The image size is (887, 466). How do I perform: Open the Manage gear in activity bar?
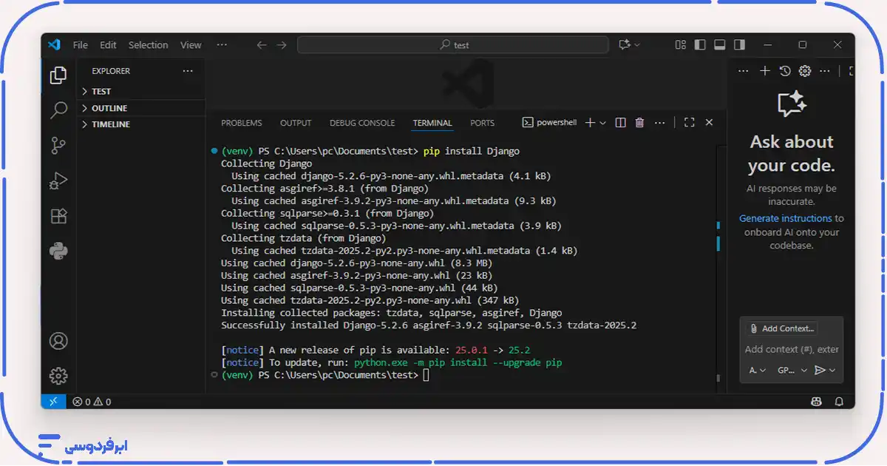coord(58,376)
